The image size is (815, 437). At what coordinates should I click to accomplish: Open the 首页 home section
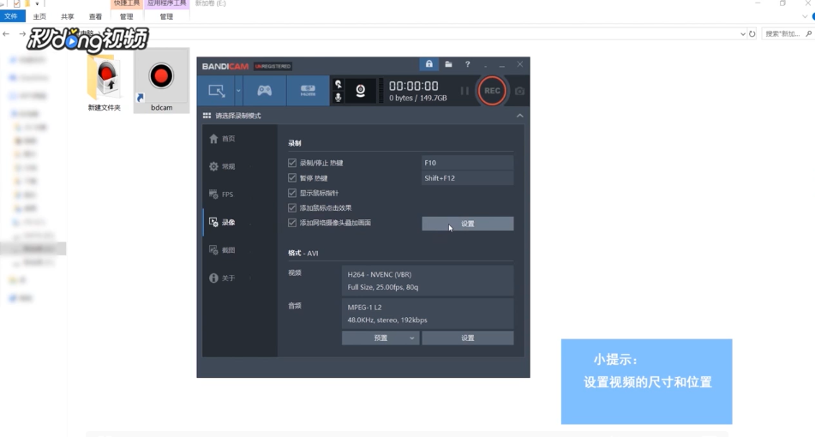229,139
